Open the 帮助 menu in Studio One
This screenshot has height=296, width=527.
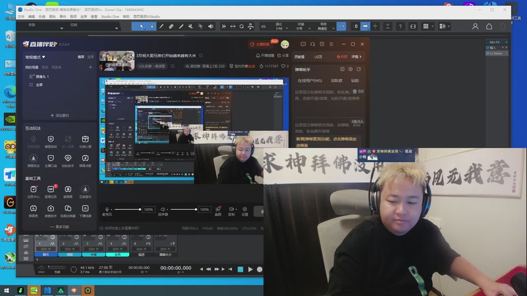coord(126,16)
